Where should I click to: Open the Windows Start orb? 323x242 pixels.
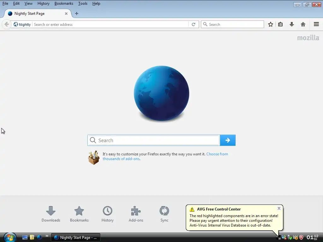tap(10, 238)
